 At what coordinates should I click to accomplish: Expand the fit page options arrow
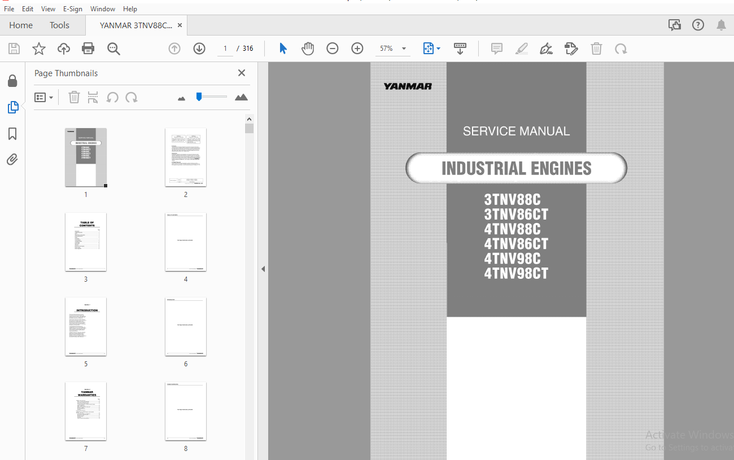click(x=439, y=49)
